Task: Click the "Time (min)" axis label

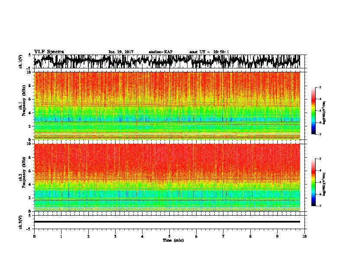Action: (x=173, y=240)
